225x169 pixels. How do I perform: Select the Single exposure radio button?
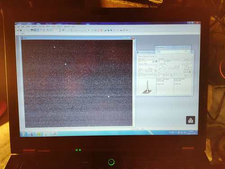point(182,65)
